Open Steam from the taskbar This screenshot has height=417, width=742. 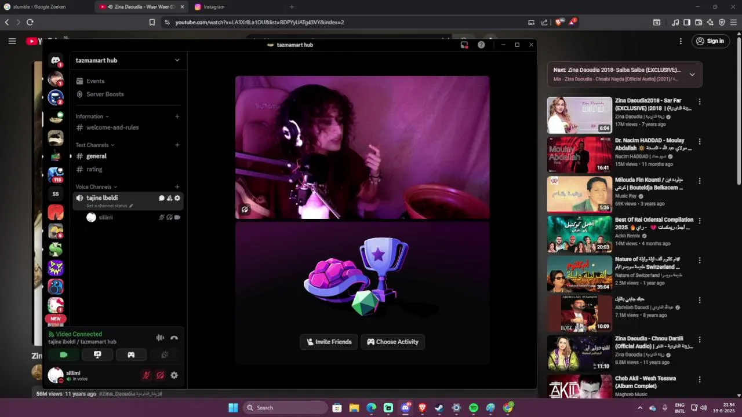(x=439, y=408)
